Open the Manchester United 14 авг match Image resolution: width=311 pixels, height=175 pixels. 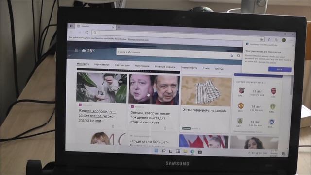pyautogui.click(x=256, y=108)
